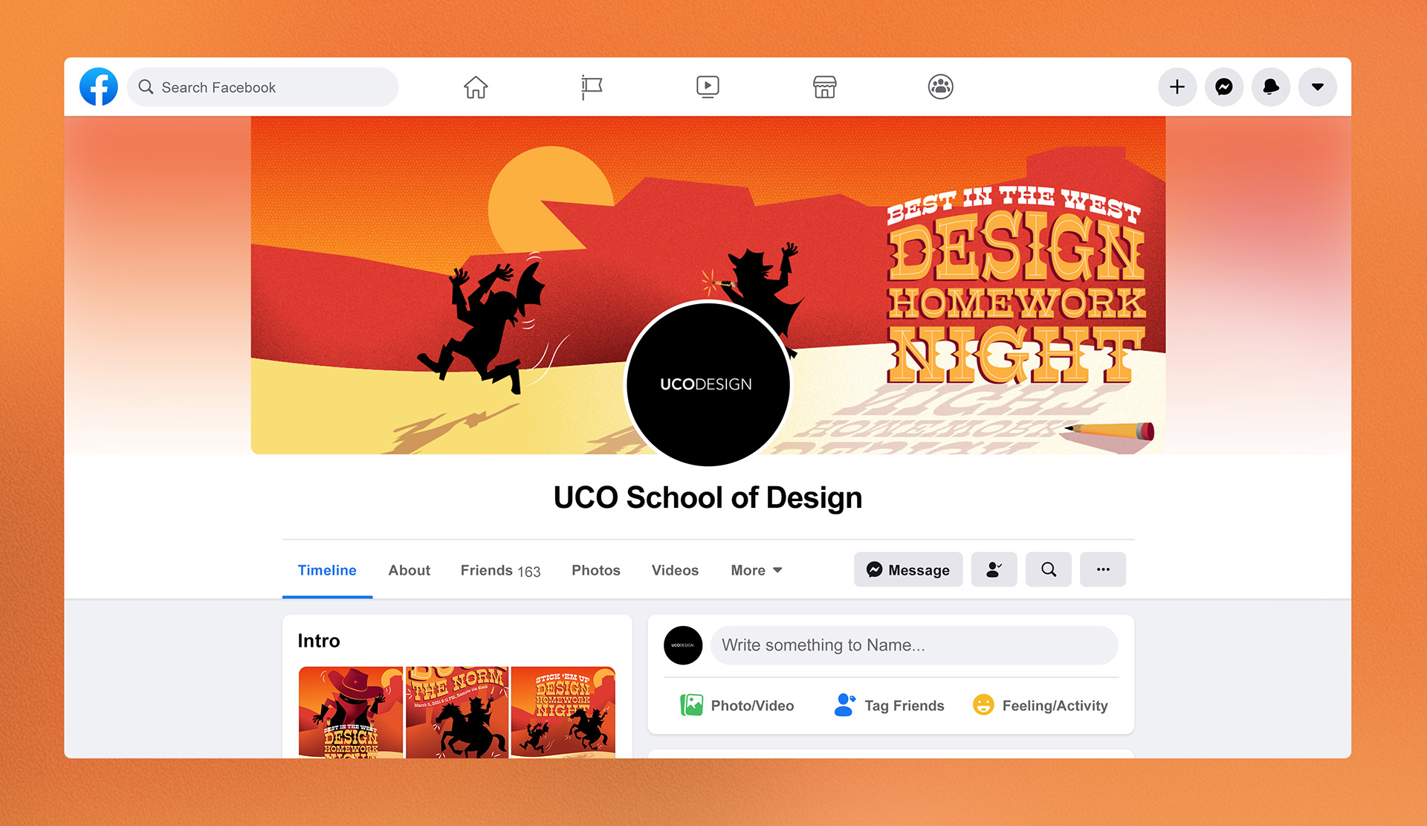This screenshot has height=826, width=1427.
Task: Open the Groups icon
Action: (x=940, y=87)
